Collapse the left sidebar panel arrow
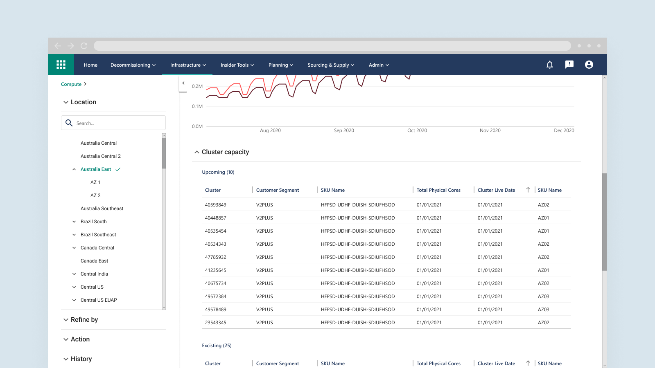655x368 pixels. click(183, 83)
